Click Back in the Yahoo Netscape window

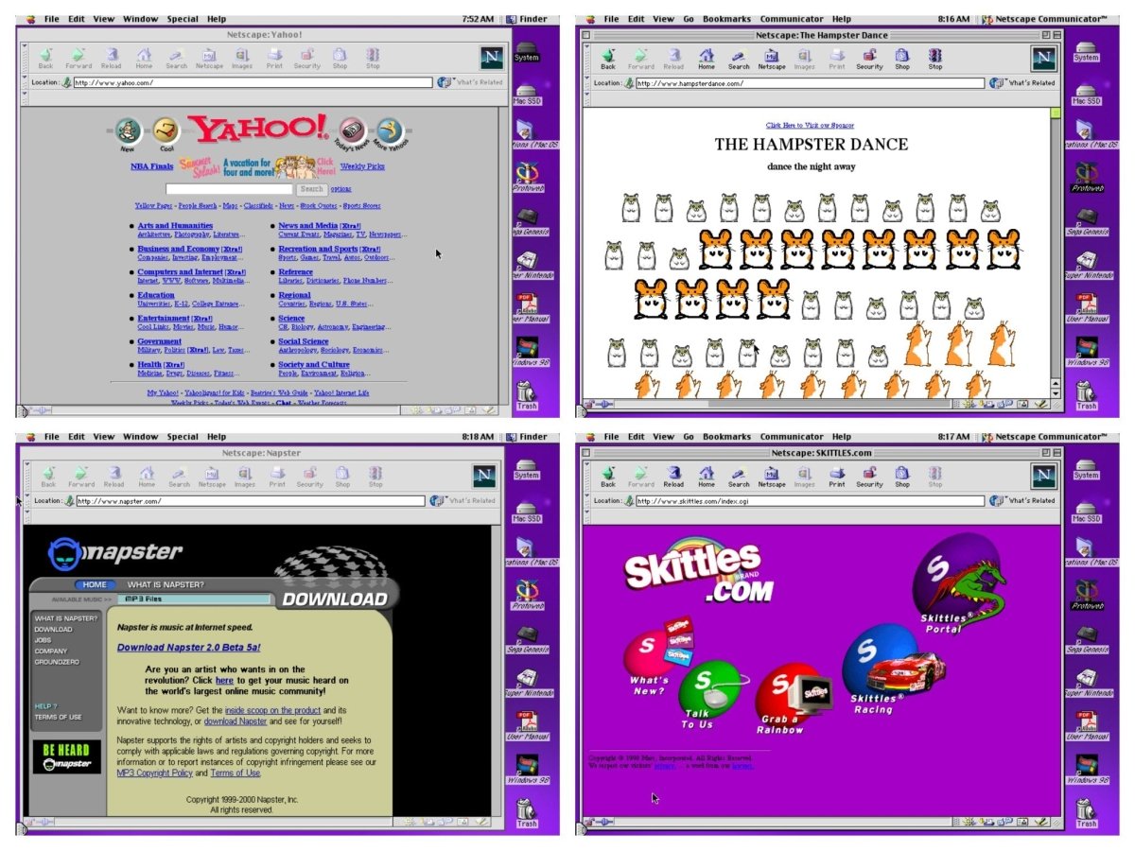[45, 59]
